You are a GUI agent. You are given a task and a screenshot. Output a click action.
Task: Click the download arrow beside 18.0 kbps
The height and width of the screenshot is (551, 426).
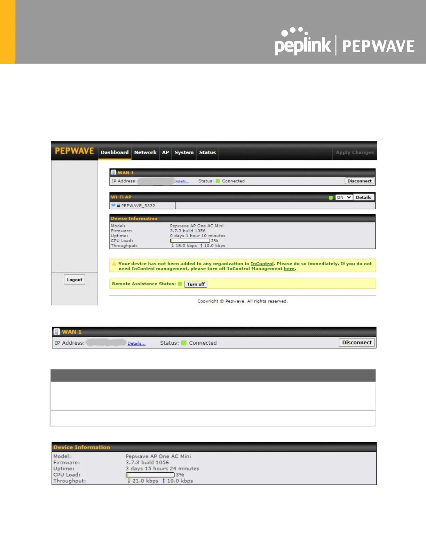(173, 246)
